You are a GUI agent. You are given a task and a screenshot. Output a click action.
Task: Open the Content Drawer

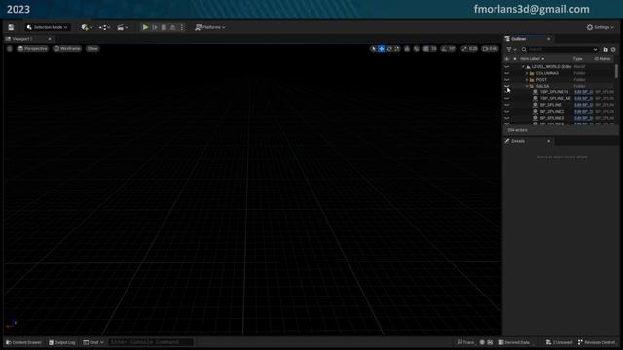pyautogui.click(x=23, y=342)
